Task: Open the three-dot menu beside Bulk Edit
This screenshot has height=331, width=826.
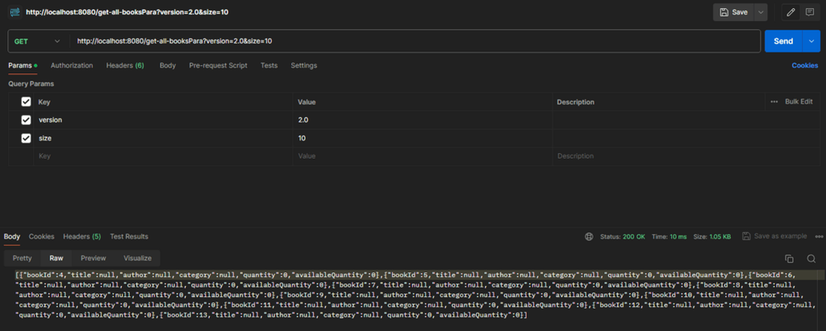Action: point(774,102)
